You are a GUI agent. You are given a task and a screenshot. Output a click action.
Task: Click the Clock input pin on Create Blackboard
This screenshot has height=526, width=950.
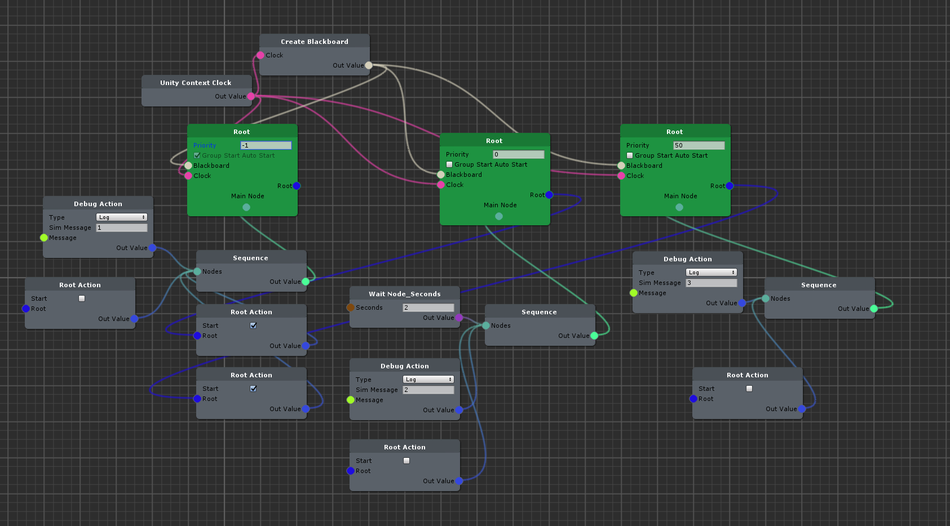coord(260,55)
